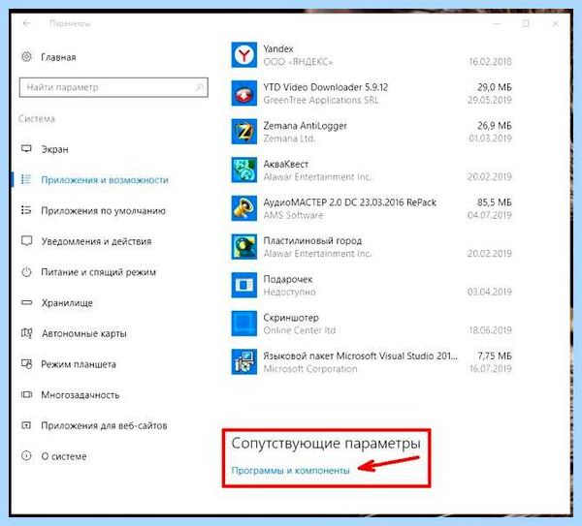Click the Yandex browser app icon
The height and width of the screenshot is (526, 582).
pos(243,55)
